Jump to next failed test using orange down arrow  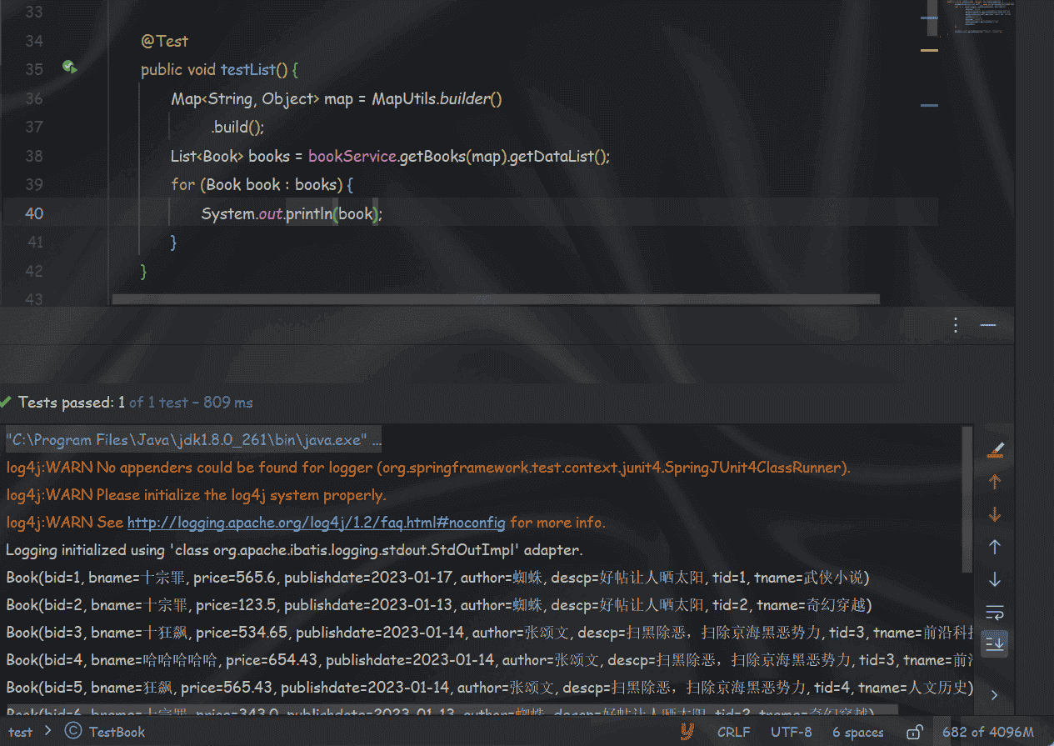coord(994,515)
